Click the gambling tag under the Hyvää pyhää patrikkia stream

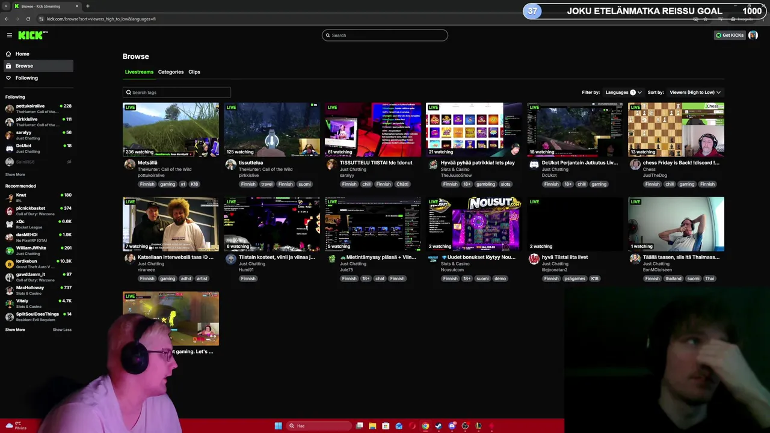(485, 184)
